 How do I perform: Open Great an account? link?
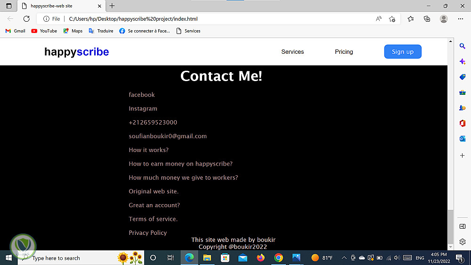click(x=154, y=205)
